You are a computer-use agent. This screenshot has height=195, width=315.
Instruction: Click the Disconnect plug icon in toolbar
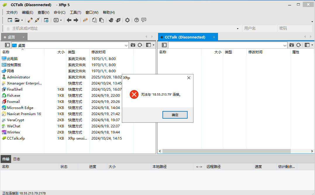pyautogui.click(x=37, y=20)
